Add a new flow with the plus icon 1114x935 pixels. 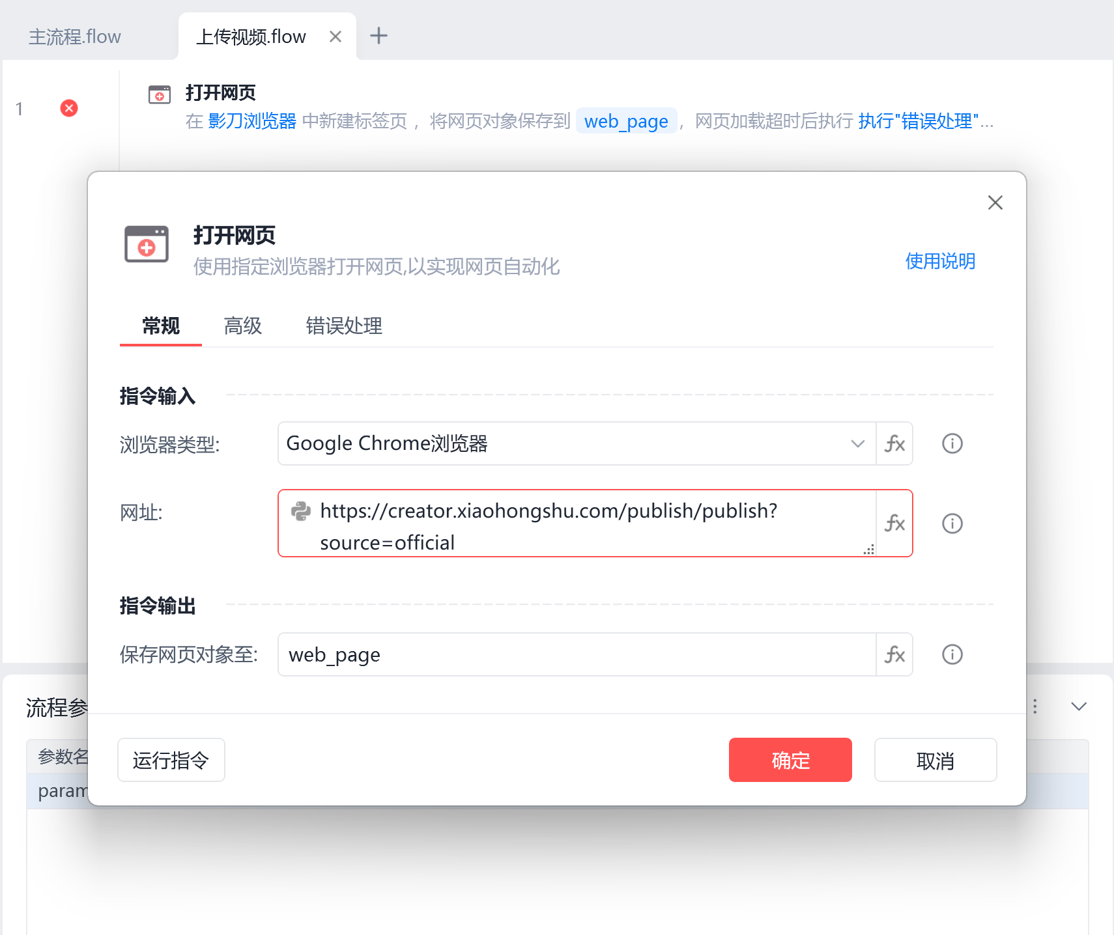tap(379, 36)
